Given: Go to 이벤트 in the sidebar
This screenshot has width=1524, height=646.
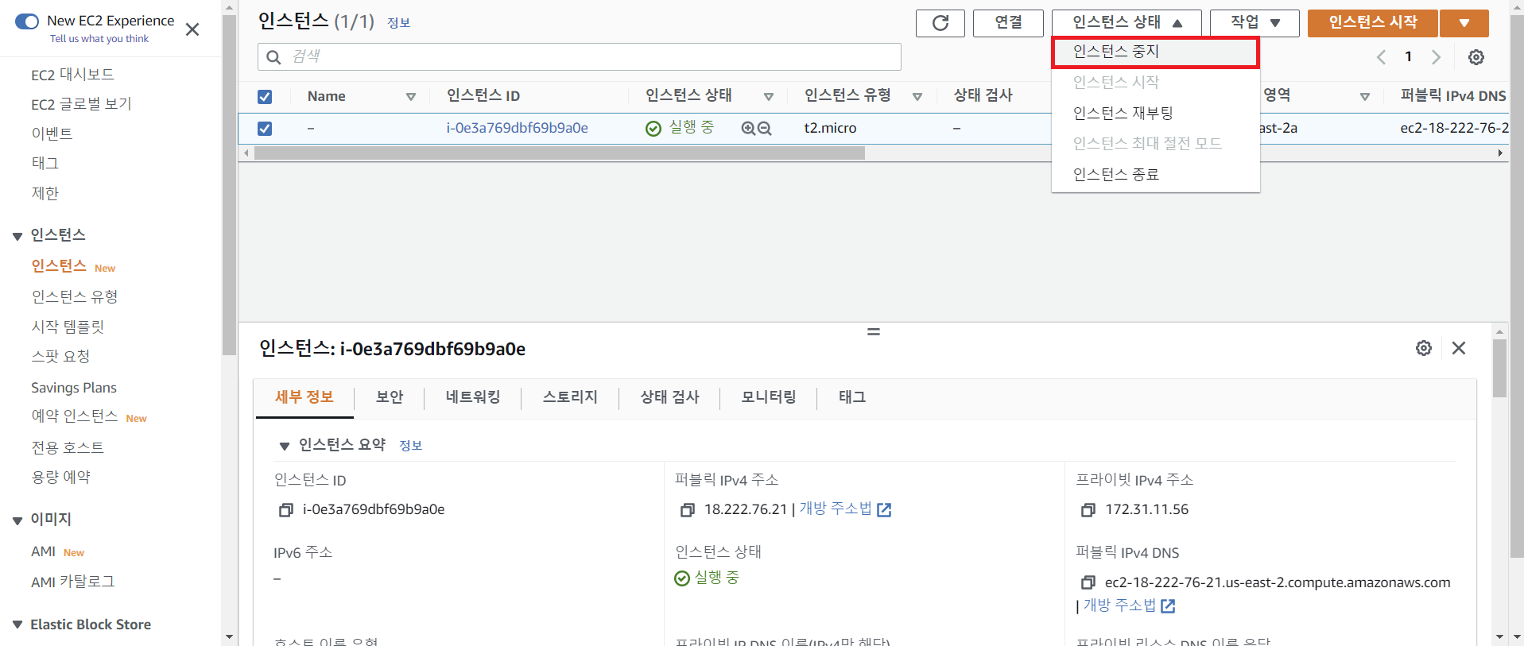Looking at the screenshot, I should [52, 133].
